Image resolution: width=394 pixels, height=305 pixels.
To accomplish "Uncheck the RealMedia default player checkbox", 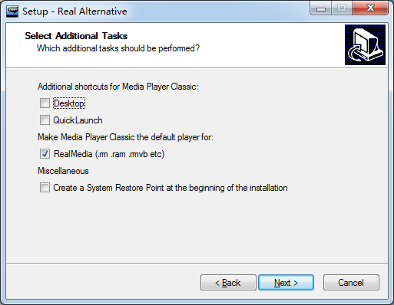I will [x=45, y=154].
